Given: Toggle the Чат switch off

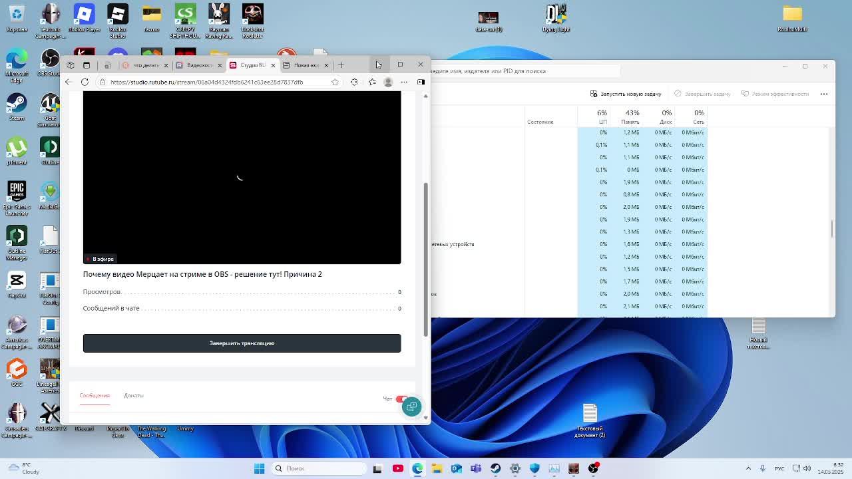Looking at the screenshot, I should 401,399.
